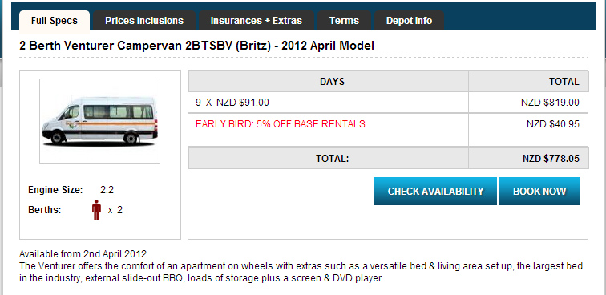
Task: Open the Prices Inclusions tab
Action: pyautogui.click(x=144, y=21)
